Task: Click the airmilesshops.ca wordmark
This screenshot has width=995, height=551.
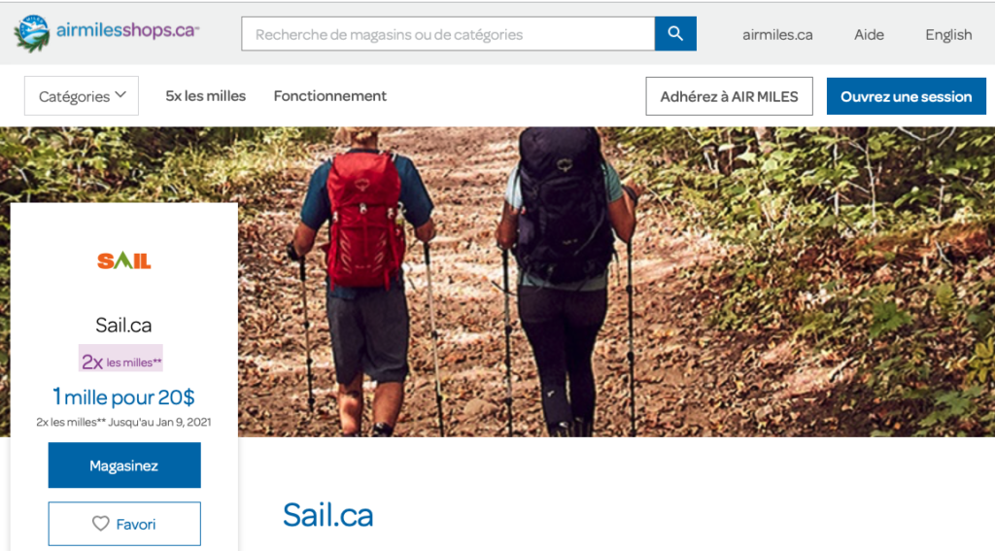Action: click(x=127, y=30)
